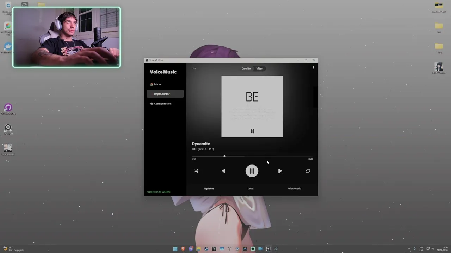Open the camera app on the taskbar
Viewport: 451px width, 253px height.
tap(260, 249)
